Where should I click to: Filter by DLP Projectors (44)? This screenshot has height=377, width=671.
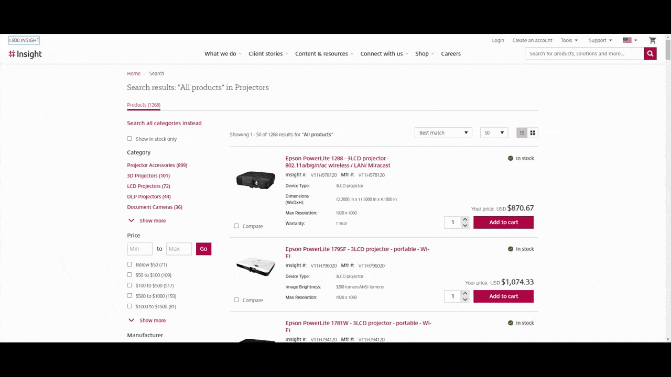[x=149, y=196]
